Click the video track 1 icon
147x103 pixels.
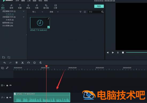(x=2, y=85)
